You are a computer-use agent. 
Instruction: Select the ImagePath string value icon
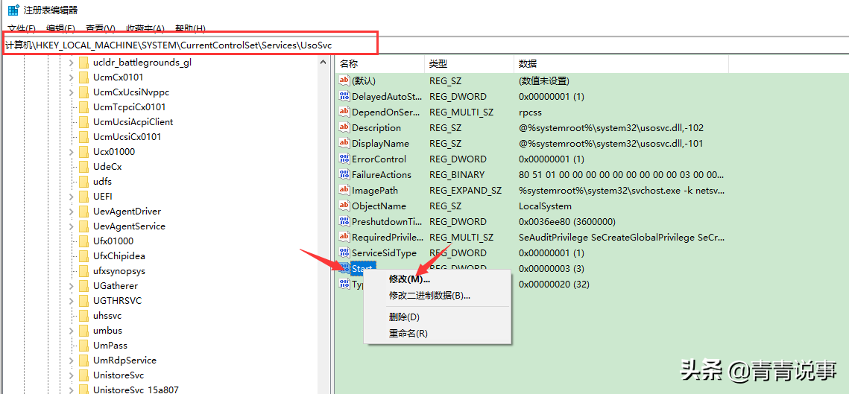click(x=344, y=190)
